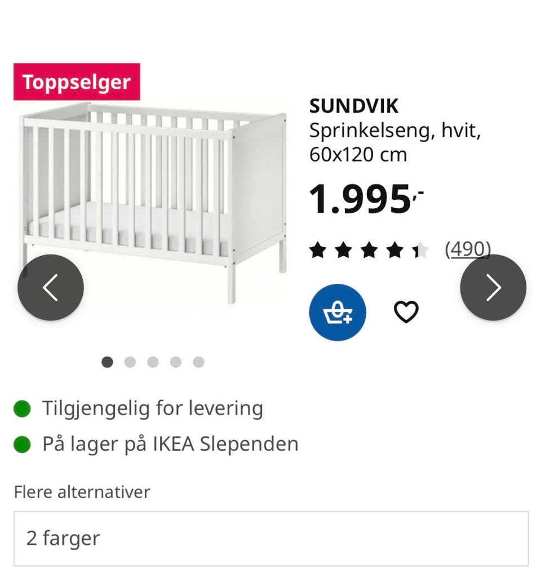Tap the heart favorite icon
The height and width of the screenshot is (575, 541).
pyautogui.click(x=406, y=312)
